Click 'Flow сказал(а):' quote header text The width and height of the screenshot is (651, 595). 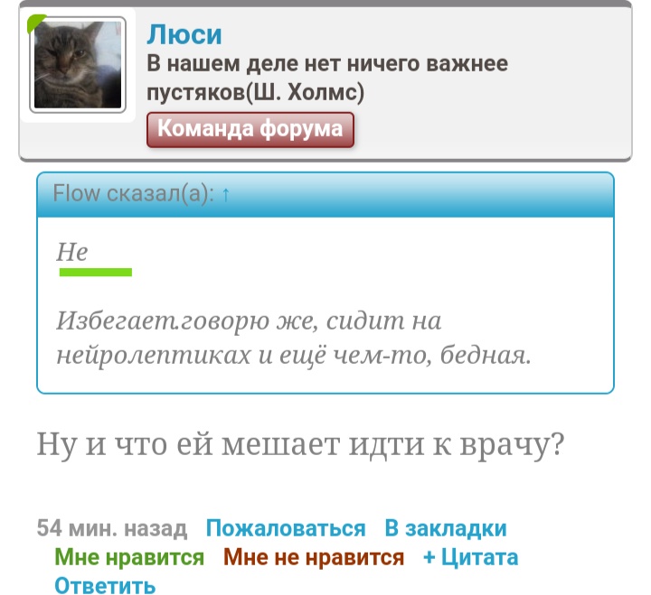[133, 193]
